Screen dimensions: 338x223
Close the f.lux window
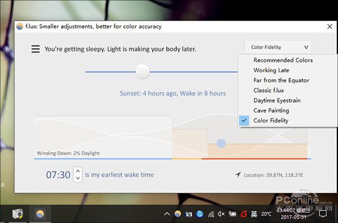click(x=330, y=27)
